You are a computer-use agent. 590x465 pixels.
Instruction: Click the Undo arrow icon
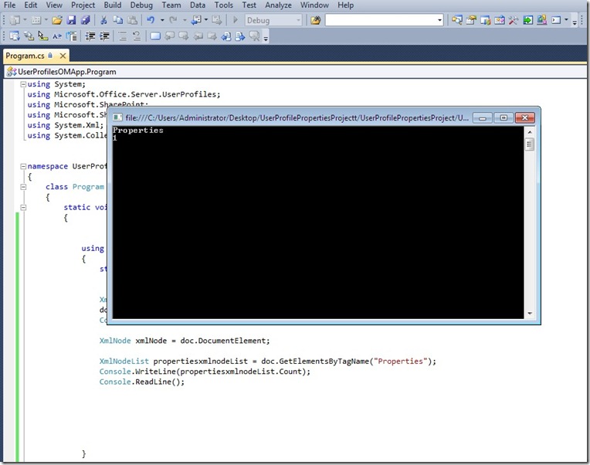151,20
